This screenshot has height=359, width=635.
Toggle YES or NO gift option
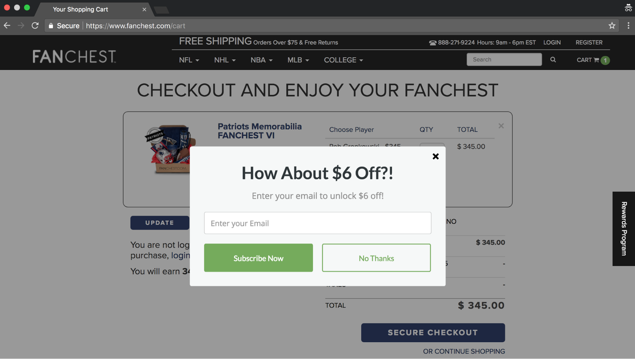[x=451, y=221]
